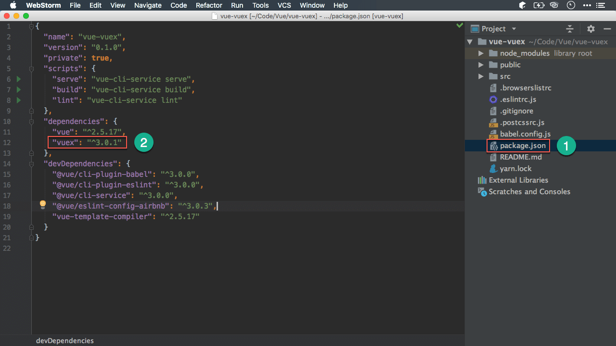Fold the devDependencies block on line 14
The image size is (616, 346).
pos(32,163)
